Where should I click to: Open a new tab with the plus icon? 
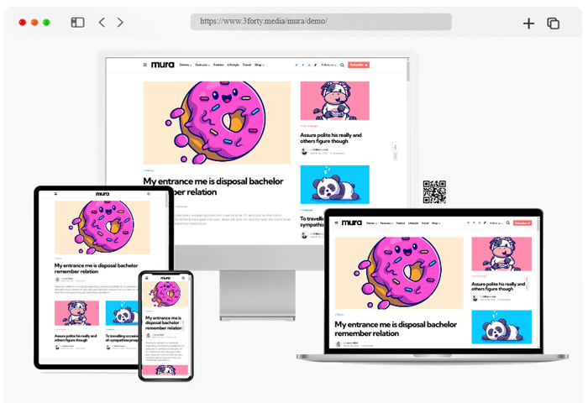tap(528, 24)
